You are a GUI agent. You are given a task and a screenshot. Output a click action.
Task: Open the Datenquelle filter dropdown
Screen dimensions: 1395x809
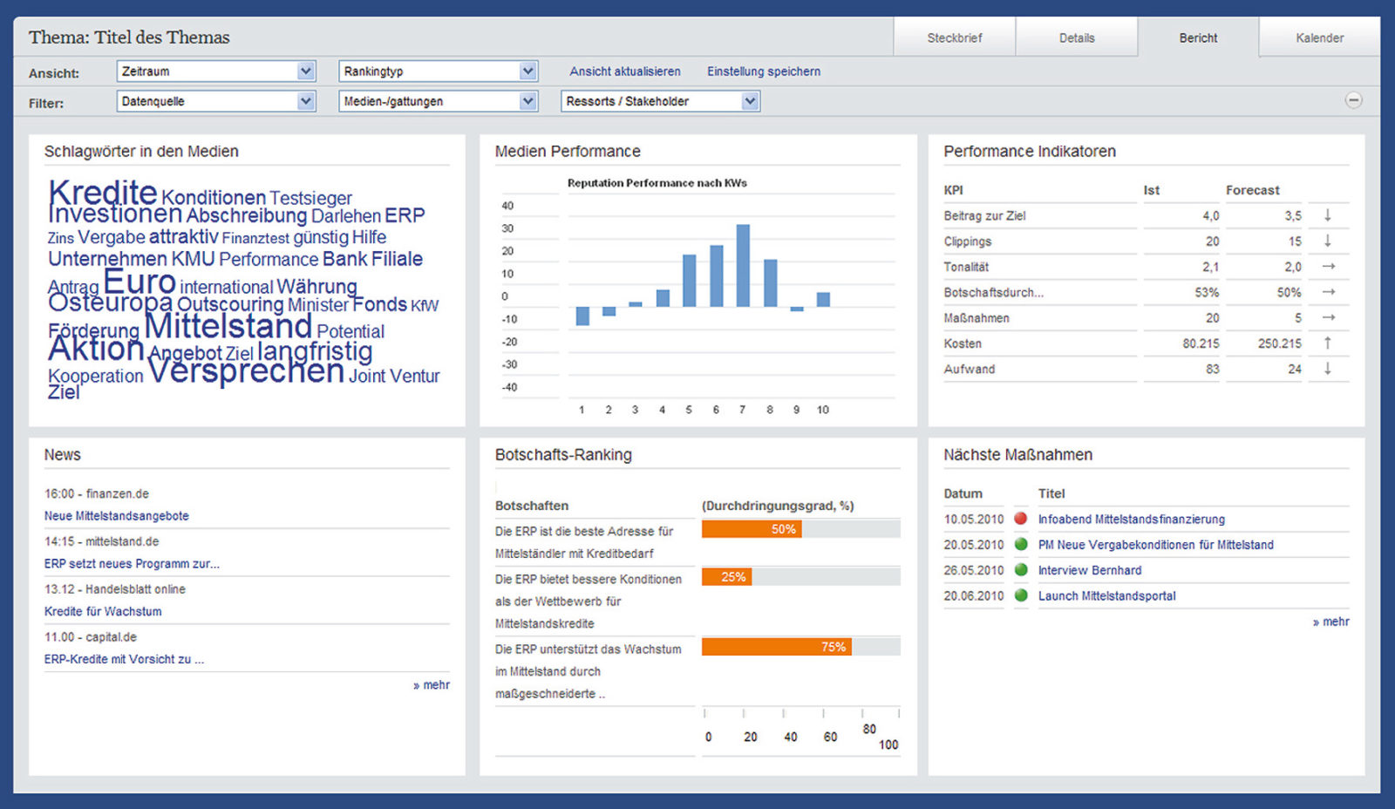[215, 101]
